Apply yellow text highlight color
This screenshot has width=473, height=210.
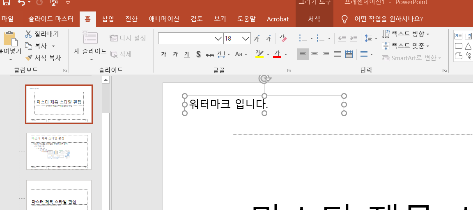259,54
